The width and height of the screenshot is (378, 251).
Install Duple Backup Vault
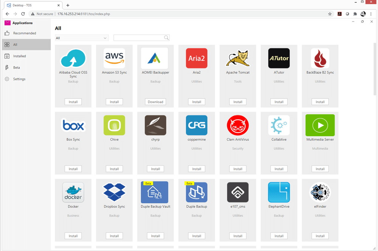[x=155, y=236]
